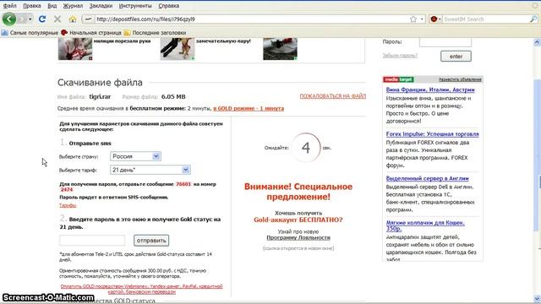
Task: Bookmark this page with the star icon
Action: click(413, 19)
